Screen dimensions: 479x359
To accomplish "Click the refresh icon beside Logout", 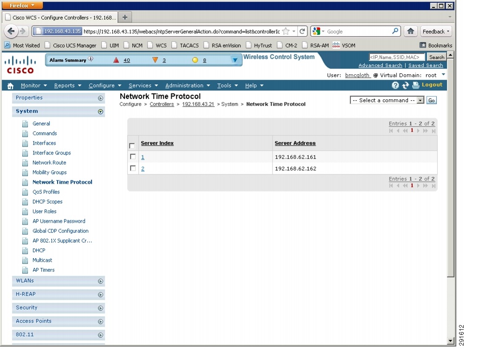I will (x=405, y=85).
